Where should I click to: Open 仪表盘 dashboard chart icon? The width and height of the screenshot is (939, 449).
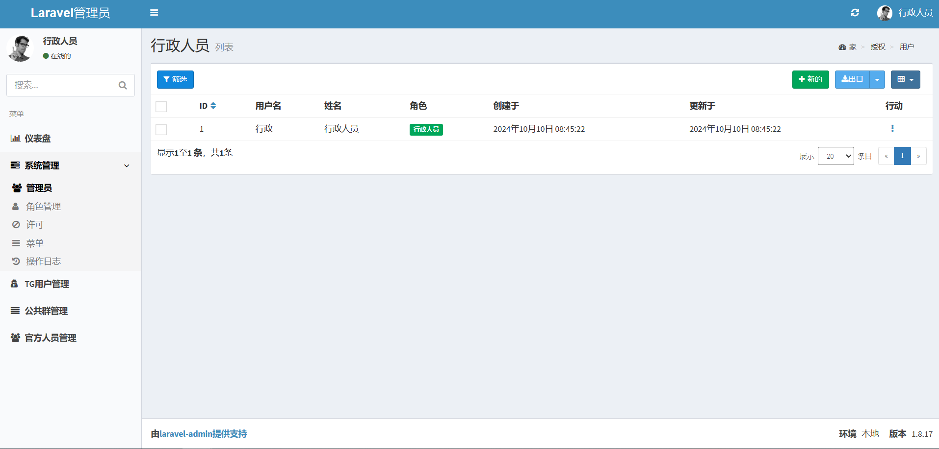(x=15, y=139)
